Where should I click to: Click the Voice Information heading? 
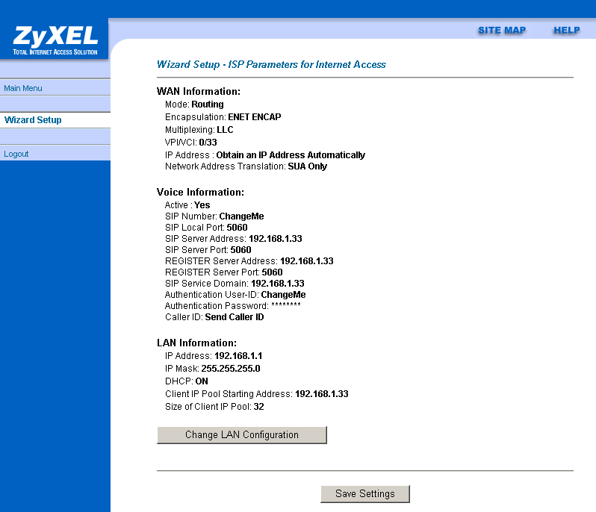tap(200, 193)
